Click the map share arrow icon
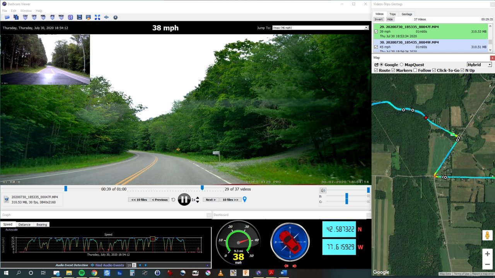495x278 pixels. click(x=376, y=64)
